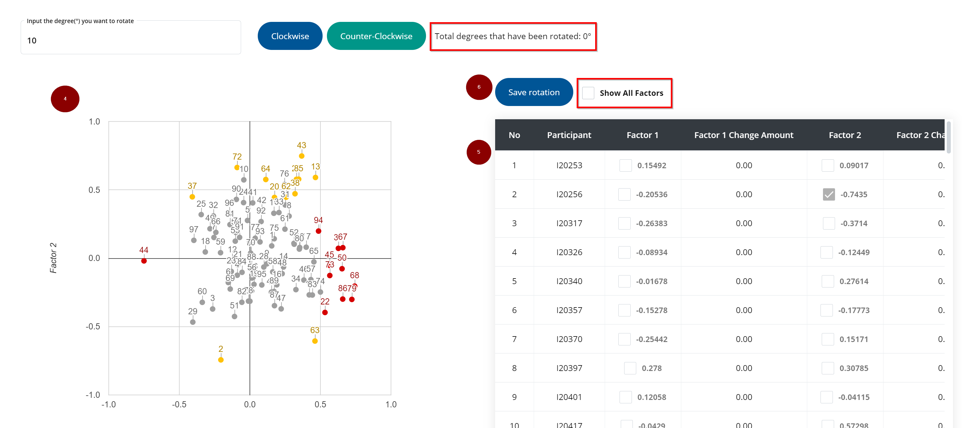Check Factor 2 box for participant I20326
The height and width of the screenshot is (428, 969).
(826, 252)
